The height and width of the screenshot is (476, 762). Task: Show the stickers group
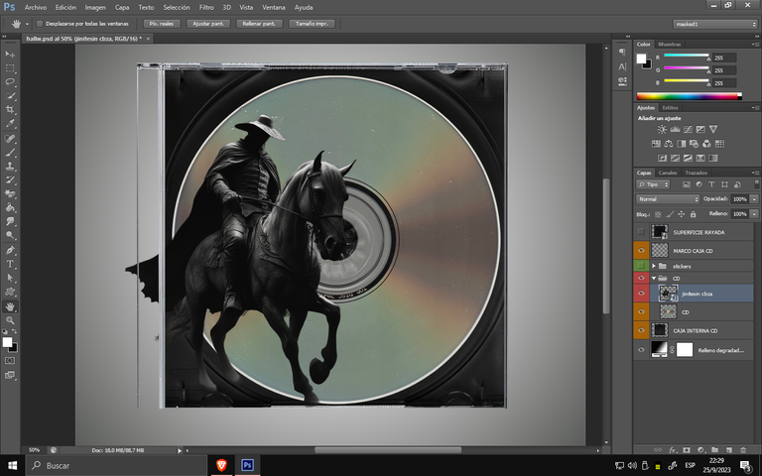point(641,266)
